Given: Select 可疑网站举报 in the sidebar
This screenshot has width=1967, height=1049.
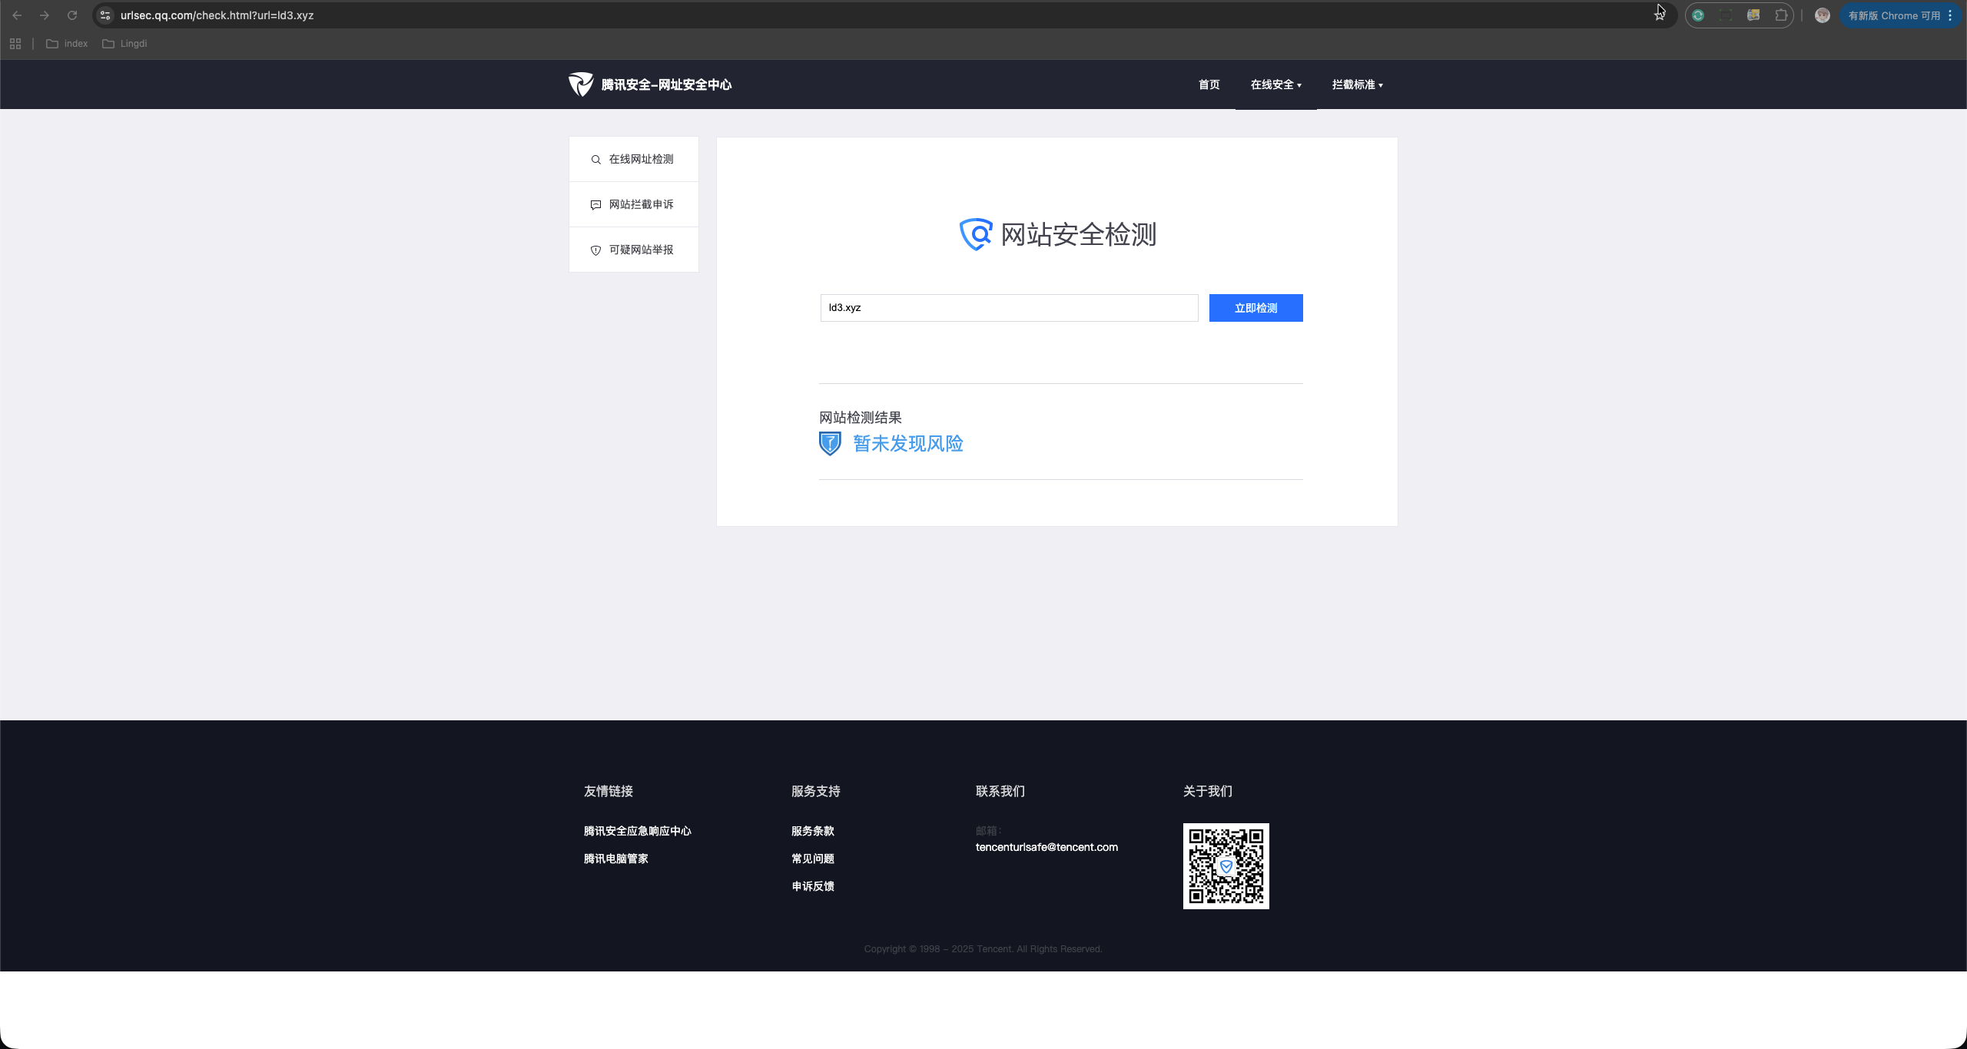Looking at the screenshot, I should (641, 250).
